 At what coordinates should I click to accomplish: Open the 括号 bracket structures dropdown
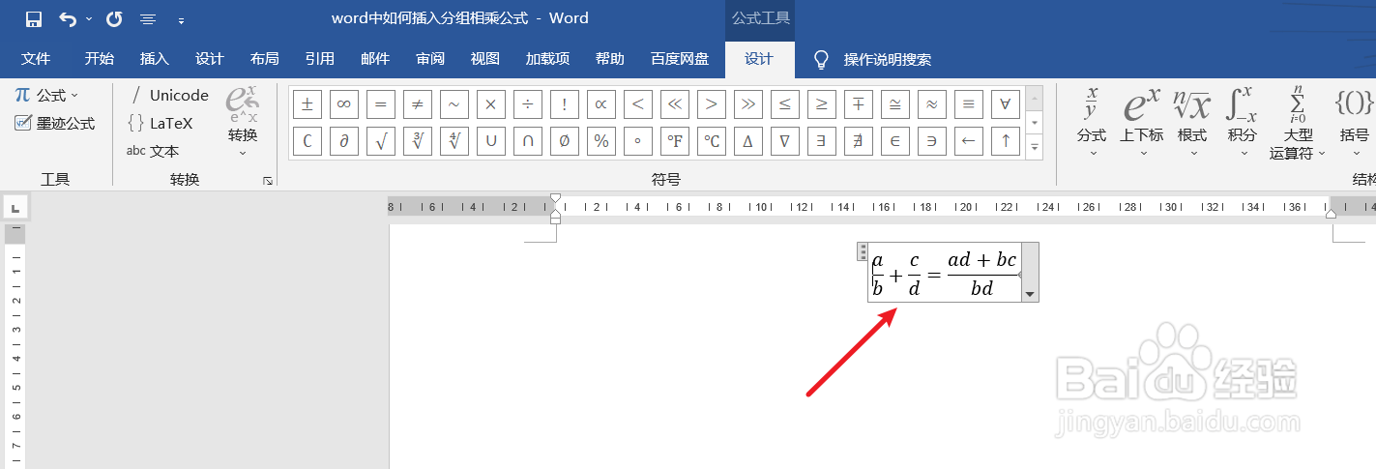[1355, 122]
